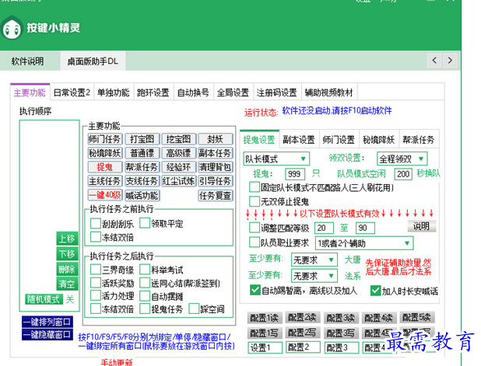Open the 单独功能 tab
This screenshot has height=366, width=481.
point(113,92)
